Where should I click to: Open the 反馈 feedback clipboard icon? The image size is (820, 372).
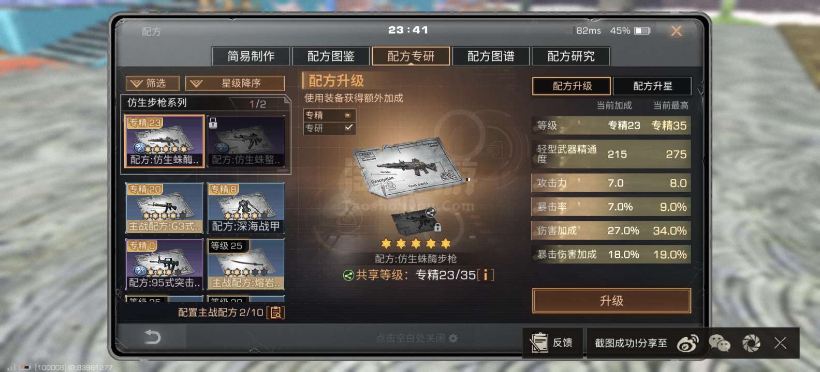click(539, 343)
